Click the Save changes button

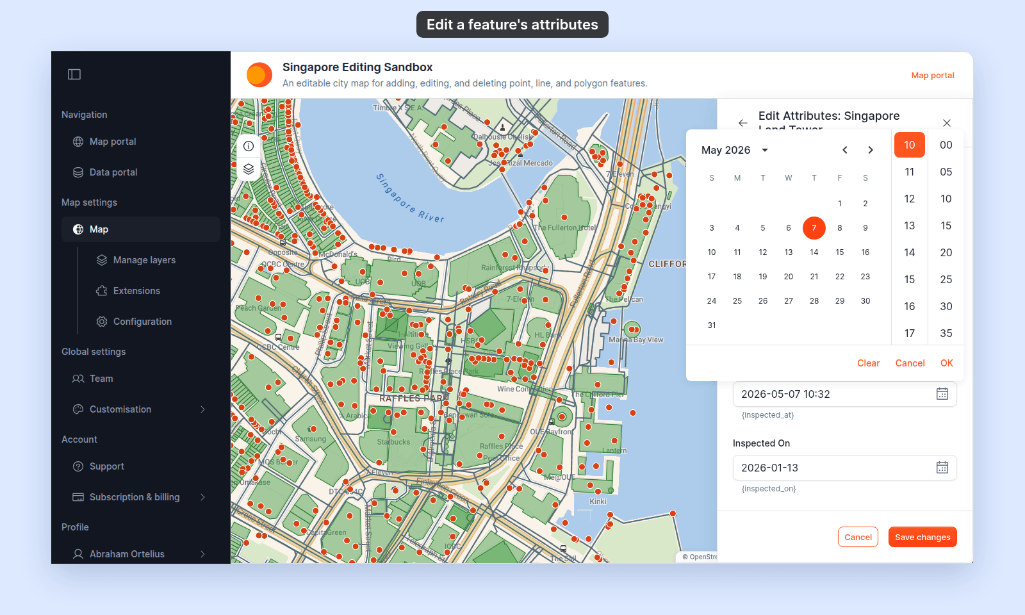point(922,537)
